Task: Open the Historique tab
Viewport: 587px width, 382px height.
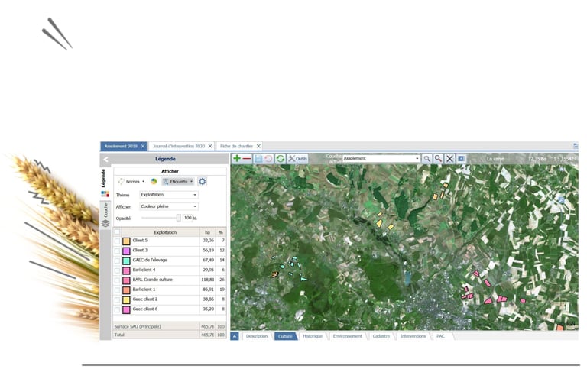Action: click(x=313, y=336)
